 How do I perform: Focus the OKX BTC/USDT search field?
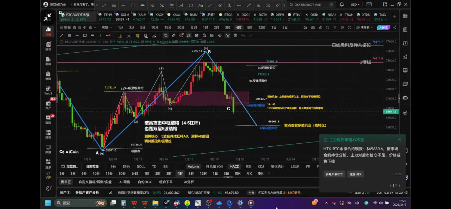311,5
